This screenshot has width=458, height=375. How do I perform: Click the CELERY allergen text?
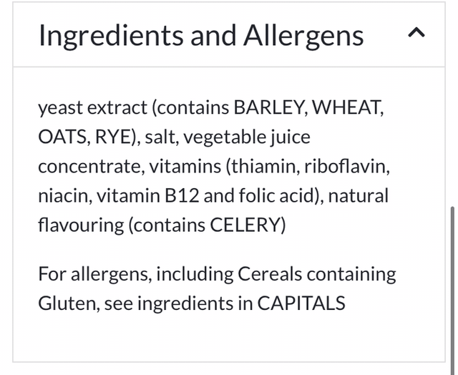[x=247, y=225]
